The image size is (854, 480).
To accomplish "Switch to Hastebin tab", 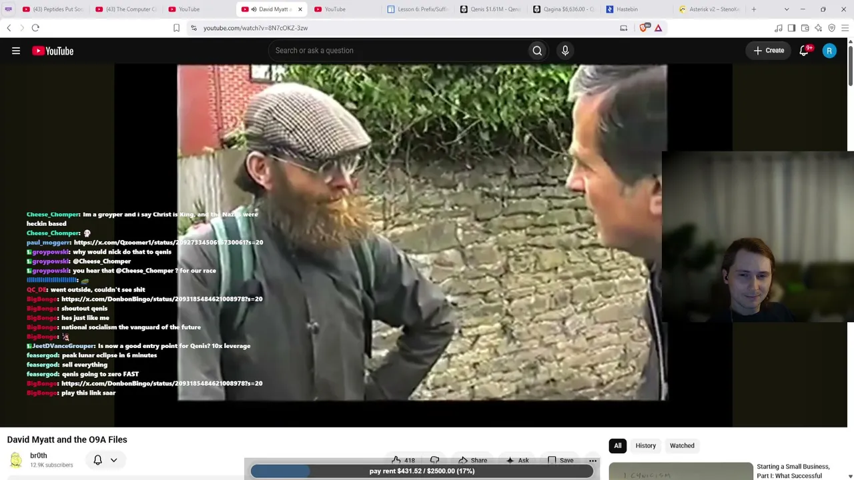I will tap(637, 9).
